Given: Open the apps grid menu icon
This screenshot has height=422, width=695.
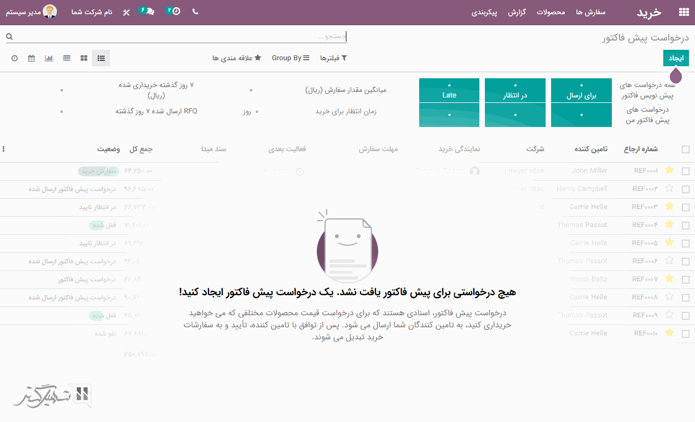Looking at the screenshot, I should [683, 12].
